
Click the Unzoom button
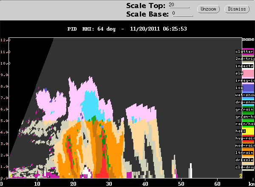[208, 9]
